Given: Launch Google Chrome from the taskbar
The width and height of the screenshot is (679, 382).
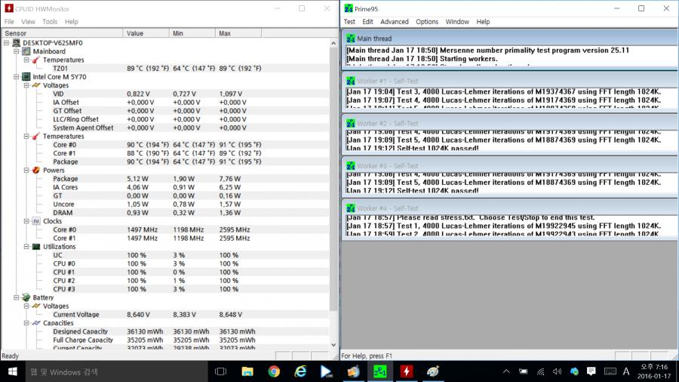Looking at the screenshot, I should coord(274,371).
